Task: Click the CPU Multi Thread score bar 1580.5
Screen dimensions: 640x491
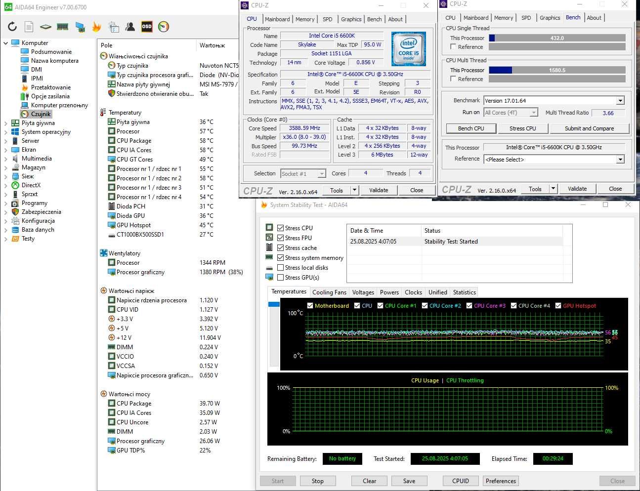Action: click(557, 70)
